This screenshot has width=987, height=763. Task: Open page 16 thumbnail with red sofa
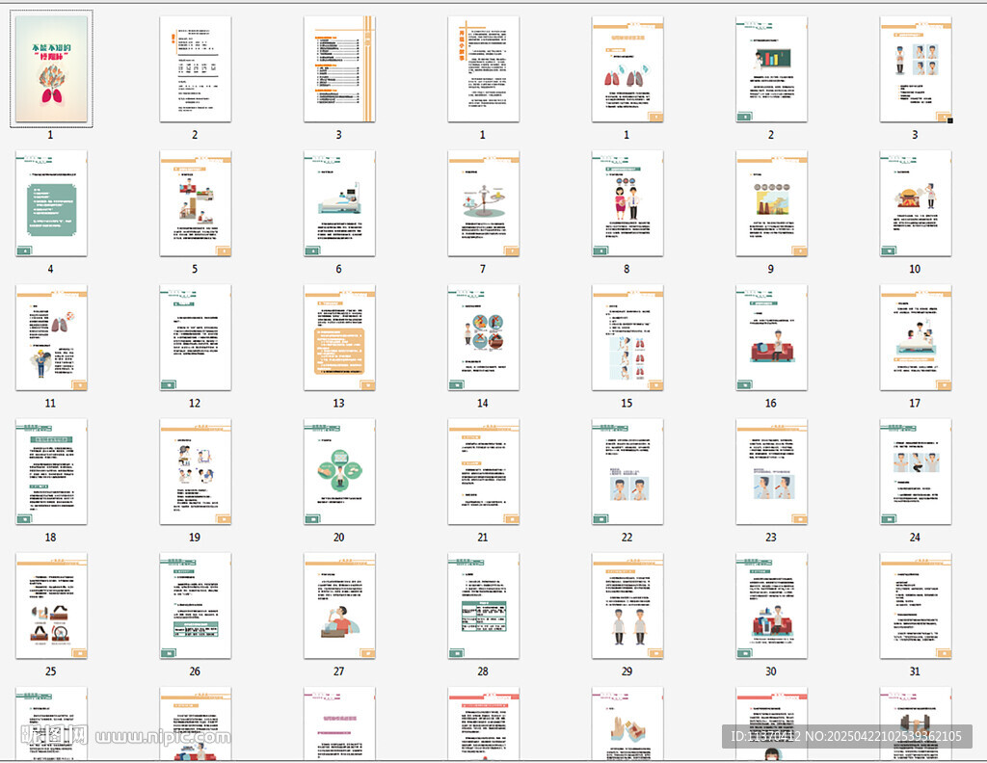pyautogui.click(x=772, y=337)
